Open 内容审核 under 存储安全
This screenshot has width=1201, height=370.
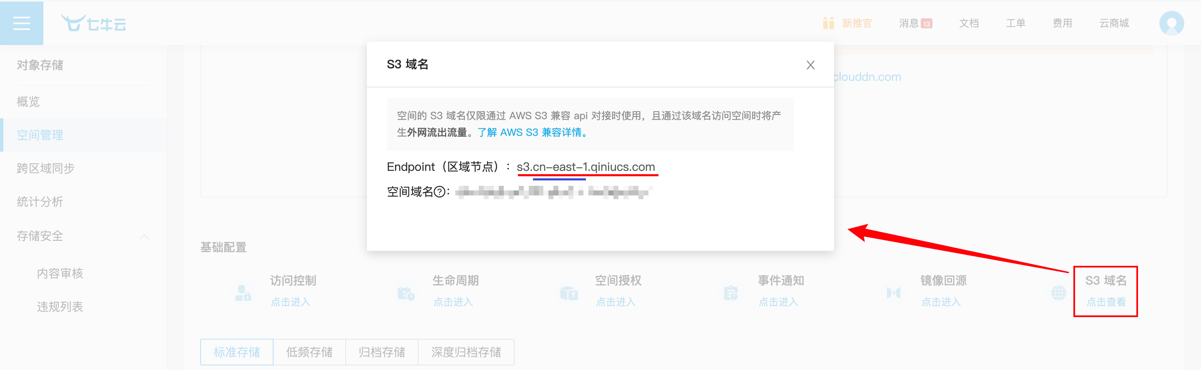[x=60, y=273]
